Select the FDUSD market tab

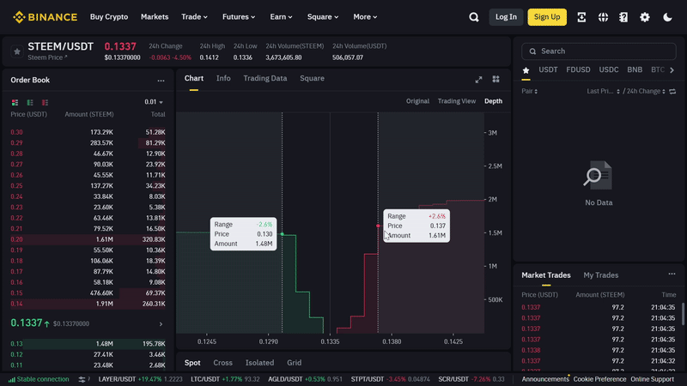[578, 69]
